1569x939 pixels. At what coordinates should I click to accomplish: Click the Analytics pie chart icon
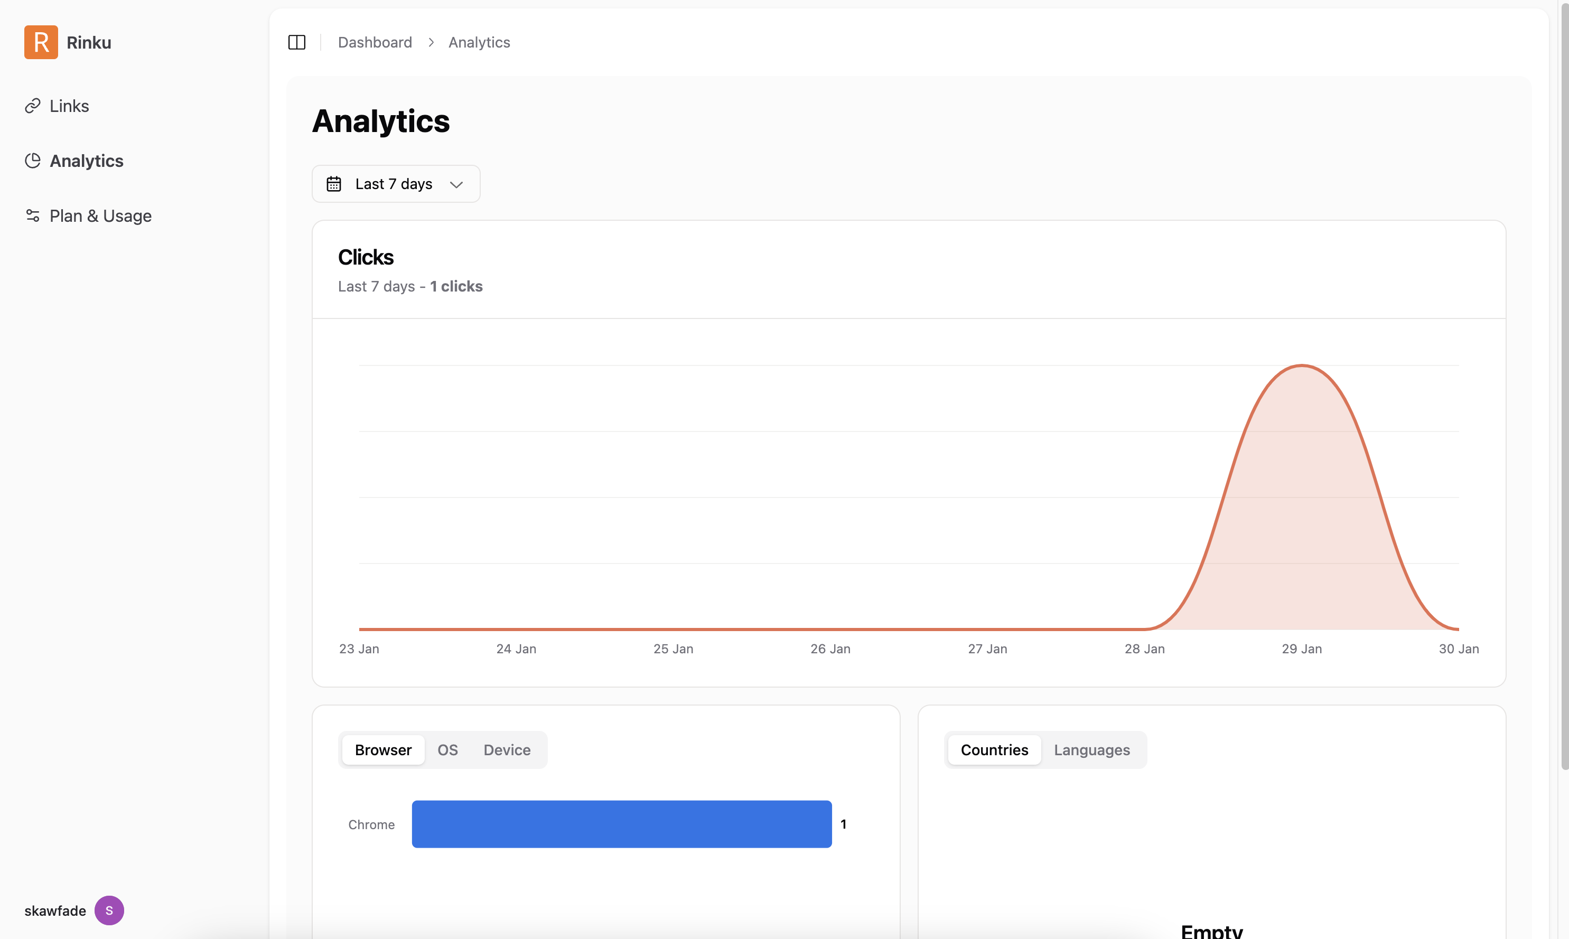[33, 161]
